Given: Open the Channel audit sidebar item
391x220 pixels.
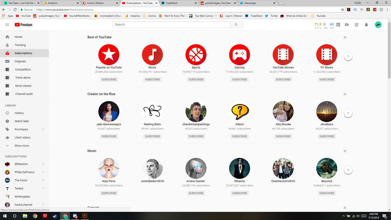Looking at the screenshot, I should click(24, 94).
